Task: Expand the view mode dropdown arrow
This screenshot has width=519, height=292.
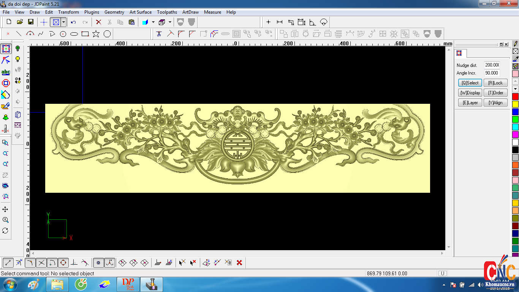Action: click(x=64, y=22)
